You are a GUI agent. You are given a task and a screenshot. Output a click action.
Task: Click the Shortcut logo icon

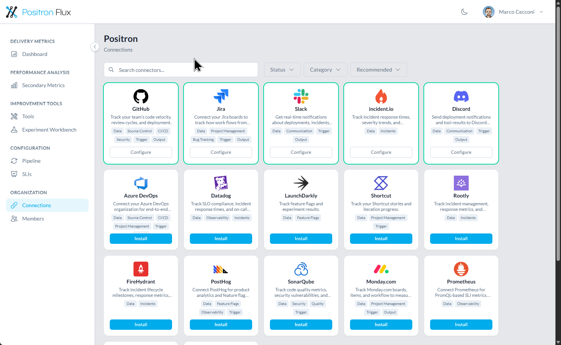point(381,183)
